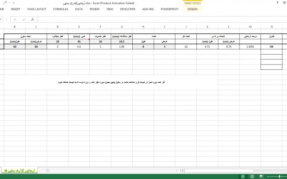This screenshot has height=179, width=287.
Task: Open the VIEW ribbon tab
Action: (109, 9)
